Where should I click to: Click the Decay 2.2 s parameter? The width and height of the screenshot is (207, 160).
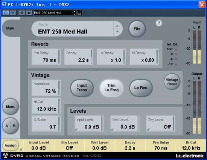pos(79,57)
